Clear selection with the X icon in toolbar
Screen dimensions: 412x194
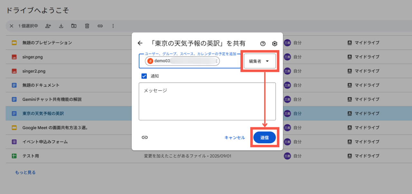12,26
